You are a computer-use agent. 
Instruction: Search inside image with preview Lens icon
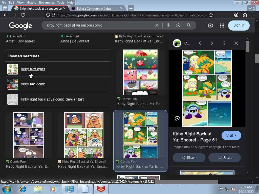pyautogui.click(x=177, y=118)
